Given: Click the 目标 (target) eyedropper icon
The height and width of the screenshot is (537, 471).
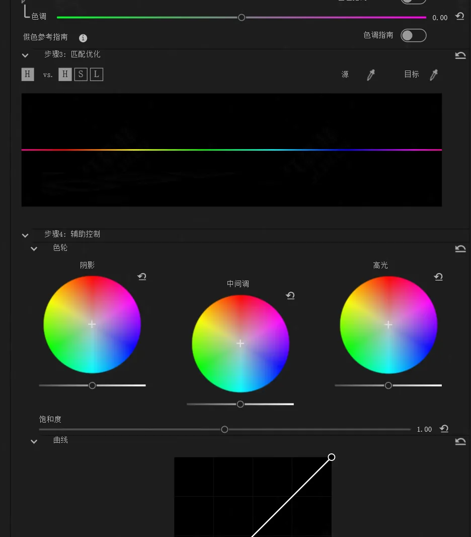Looking at the screenshot, I should 433,75.
